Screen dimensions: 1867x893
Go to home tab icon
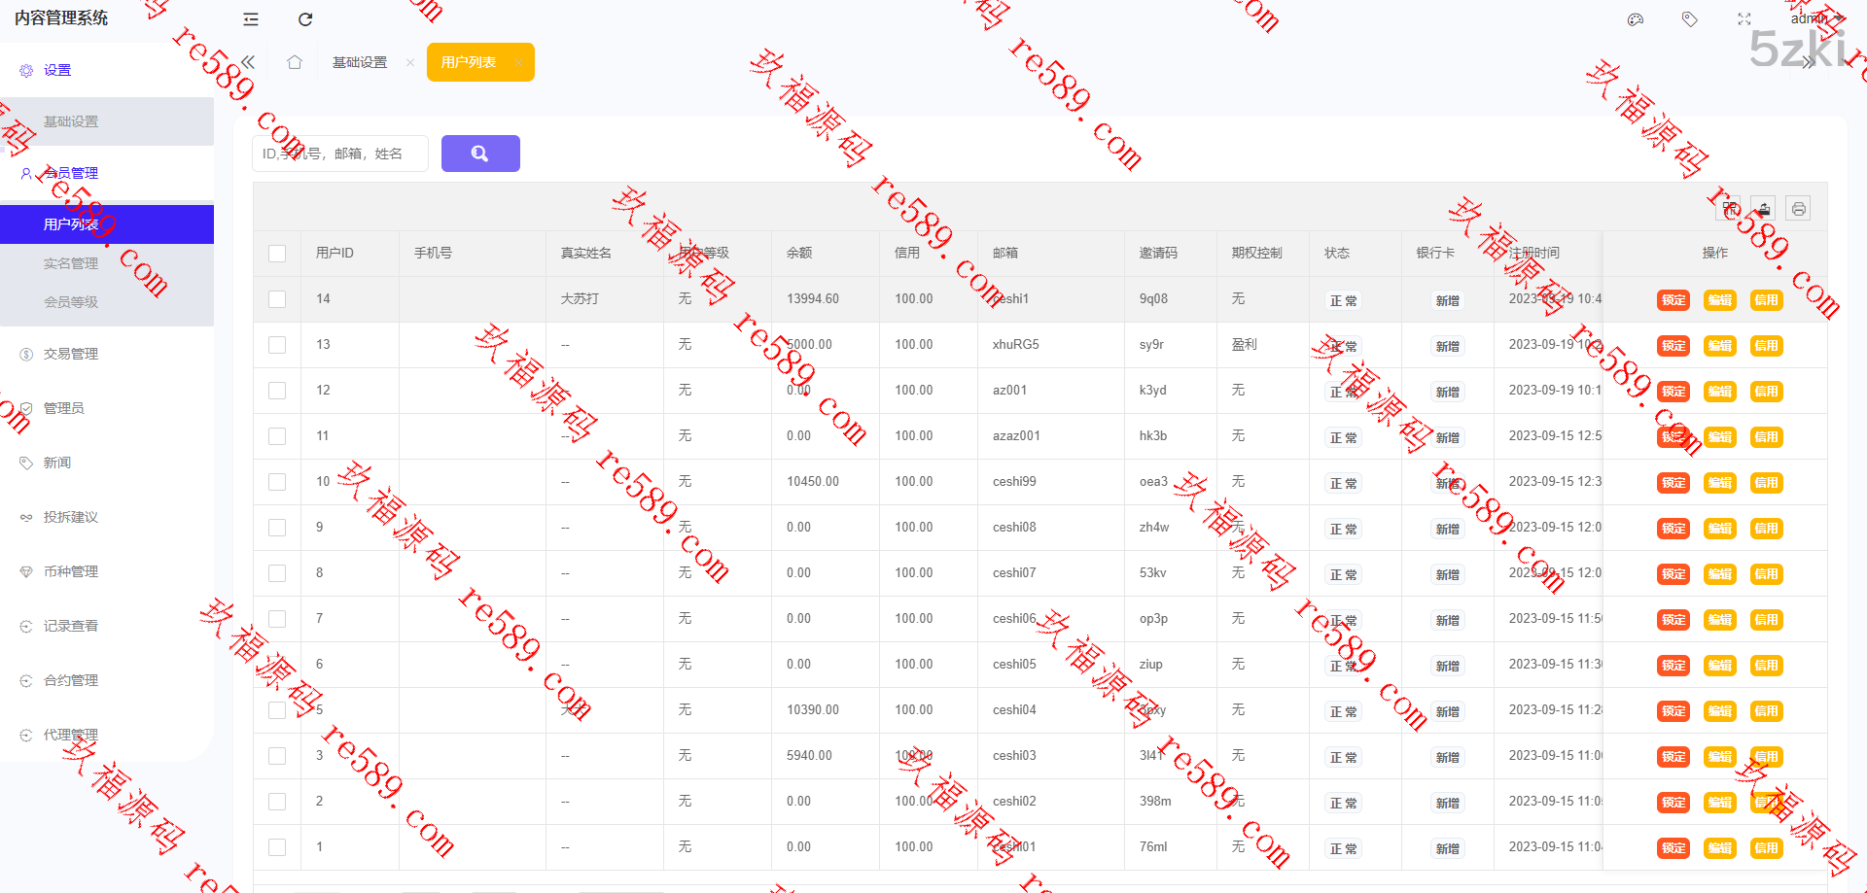click(295, 62)
